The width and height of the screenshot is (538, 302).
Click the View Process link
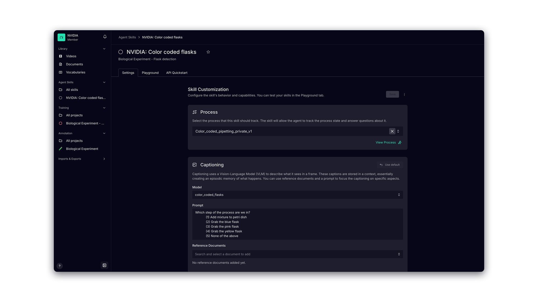pos(388,143)
